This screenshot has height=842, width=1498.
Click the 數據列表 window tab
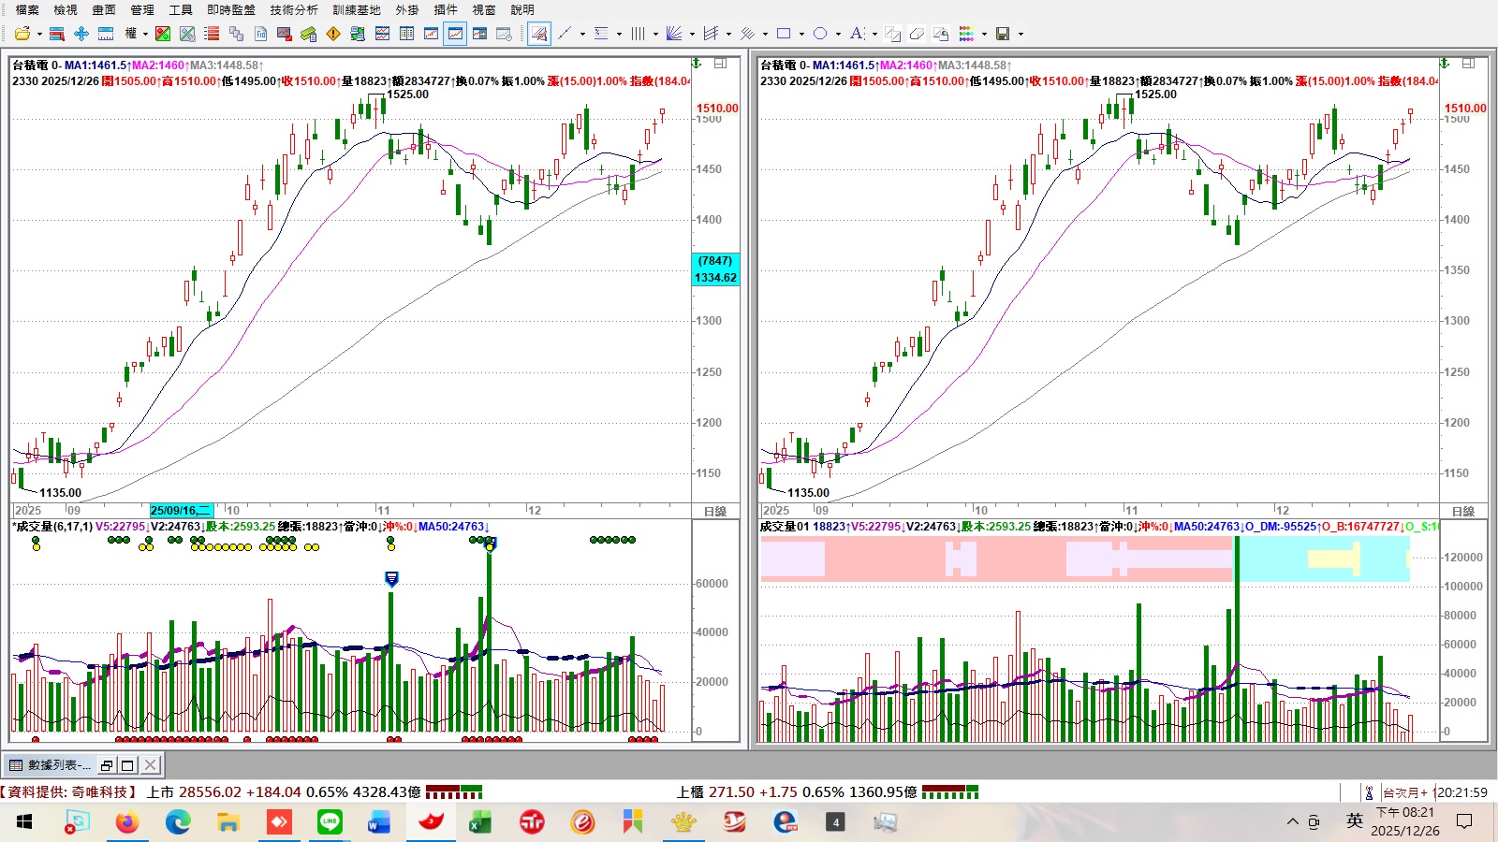click(51, 765)
